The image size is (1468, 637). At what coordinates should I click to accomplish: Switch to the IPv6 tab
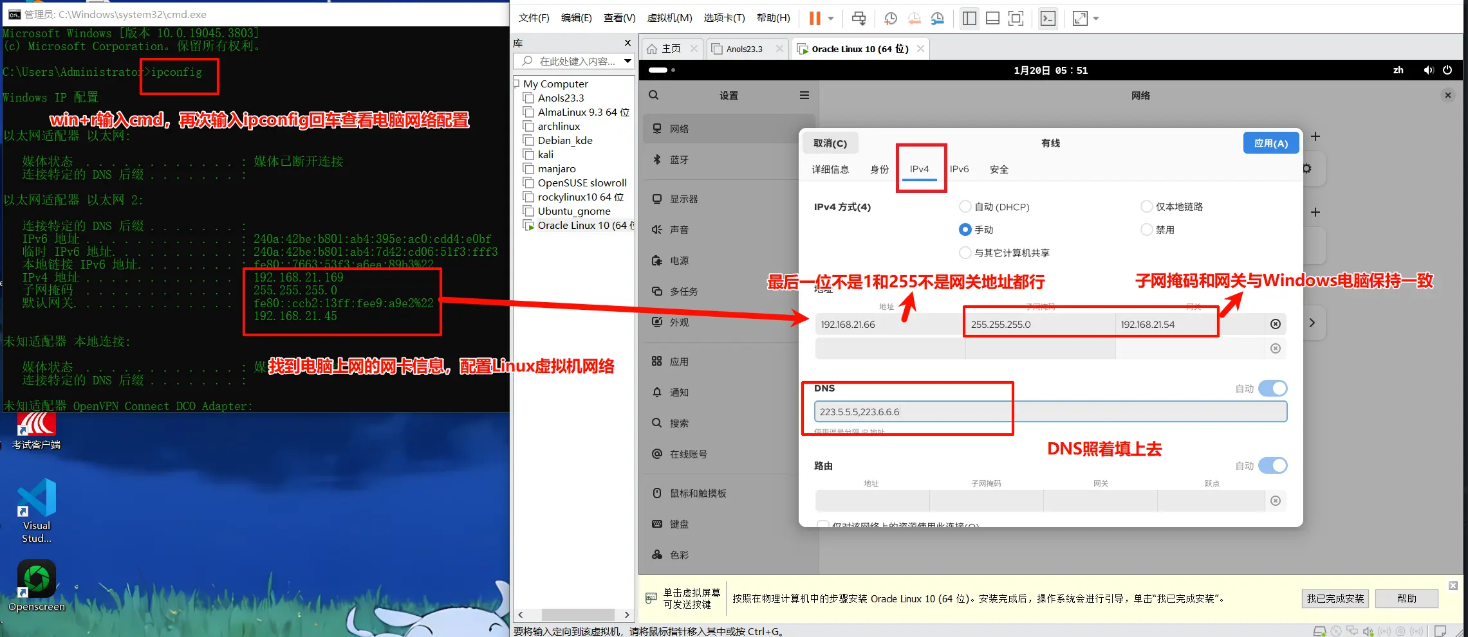click(959, 169)
